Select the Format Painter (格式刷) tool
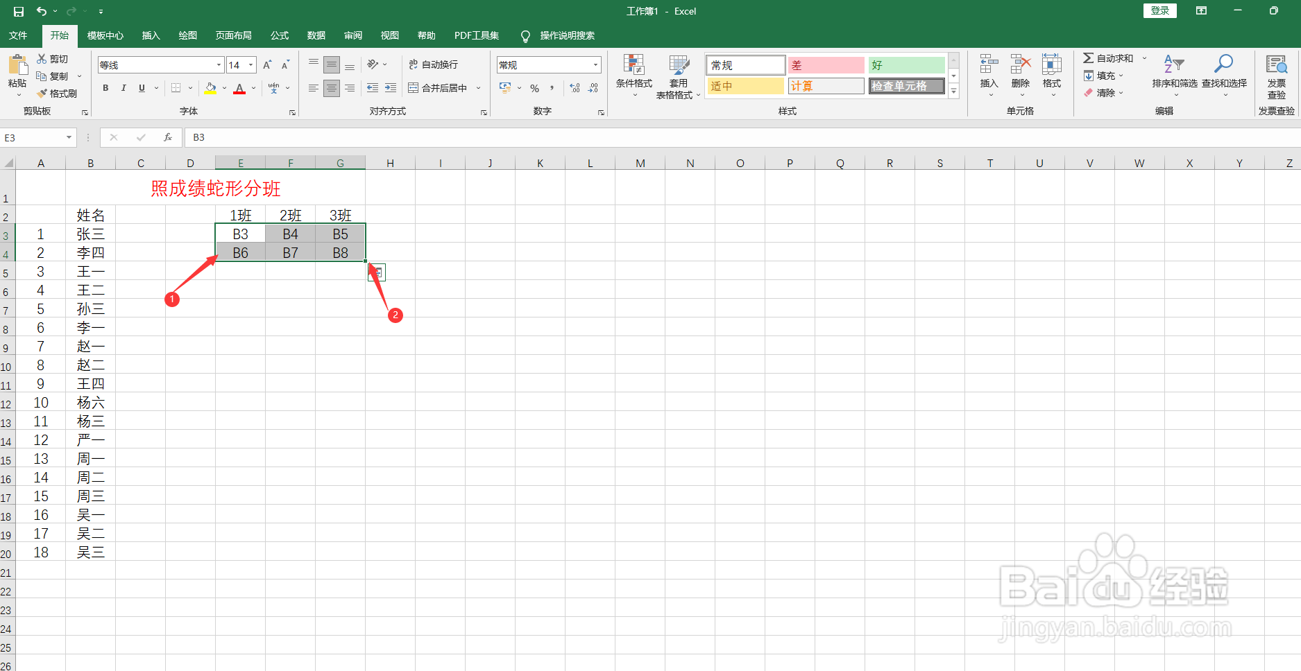This screenshot has width=1301, height=671. [57, 94]
